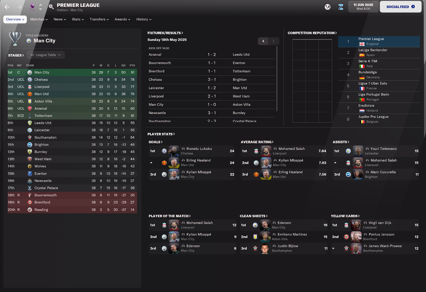Click the competition reputation map
Screen dimensions: 426x292
pos(312,81)
